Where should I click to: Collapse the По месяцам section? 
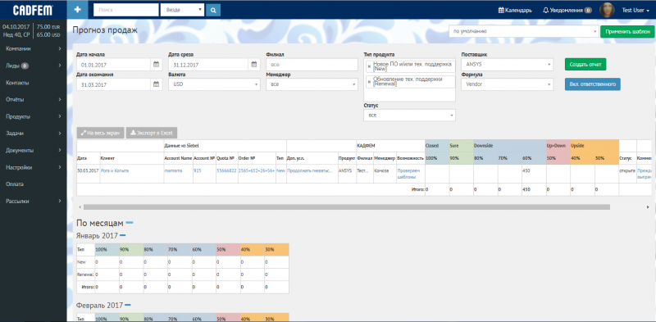coord(130,224)
